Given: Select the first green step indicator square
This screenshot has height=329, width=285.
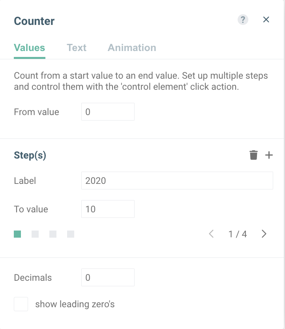Looking at the screenshot, I should 17,234.
